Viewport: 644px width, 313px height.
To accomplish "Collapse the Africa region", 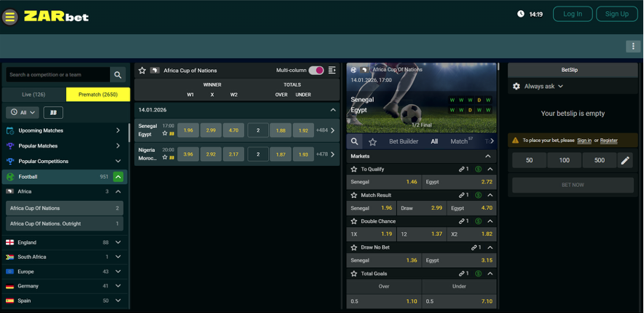I will pos(118,191).
